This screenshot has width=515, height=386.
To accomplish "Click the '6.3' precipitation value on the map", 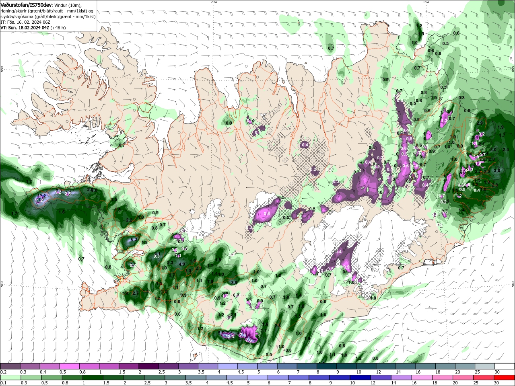I will 134,240.
